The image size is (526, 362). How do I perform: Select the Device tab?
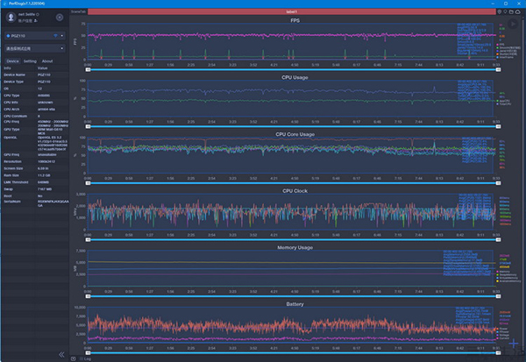[x=11, y=61]
